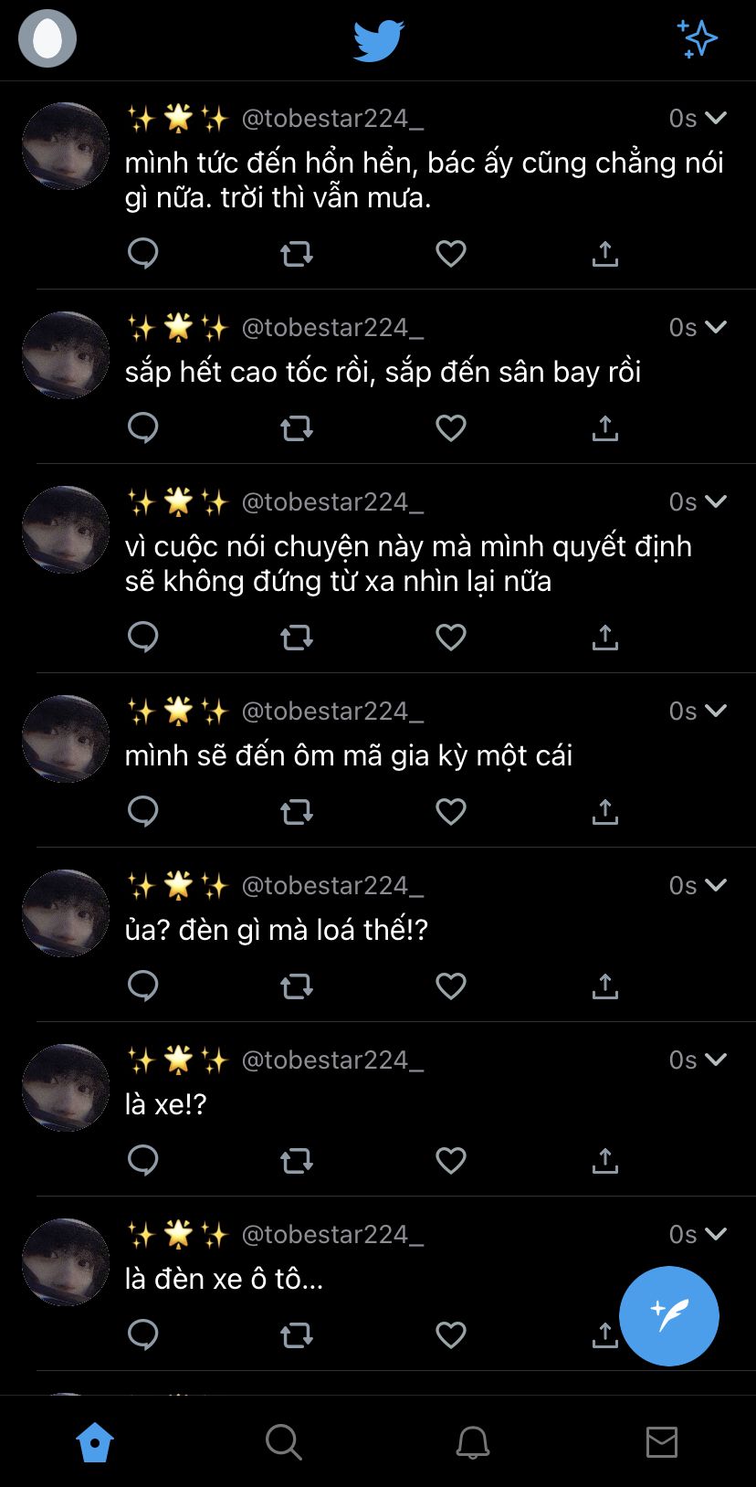Open @tobestar224_ handle on "vì cuộc nói chuyện" tweet
The height and width of the screenshot is (1487, 756).
click(x=332, y=501)
